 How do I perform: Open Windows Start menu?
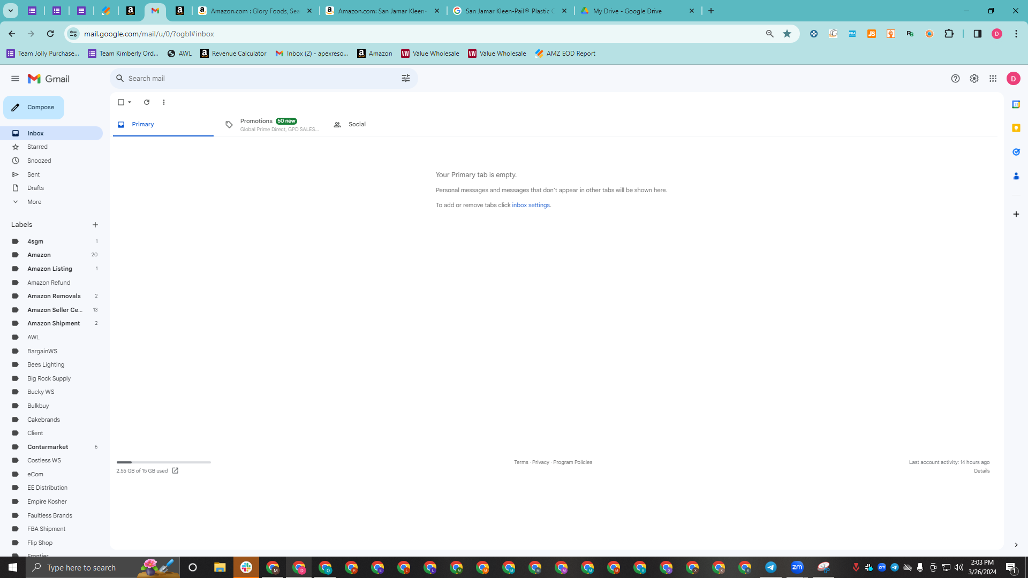13,567
